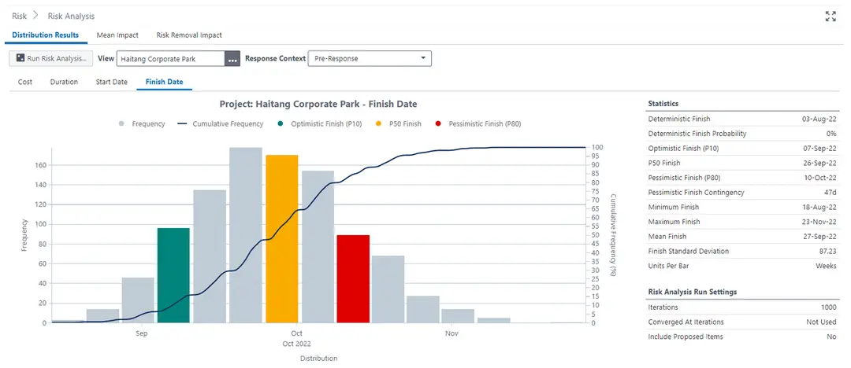851x368 pixels.
Task: Click the P50 Finish value 26-Sep-22
Action: point(819,163)
